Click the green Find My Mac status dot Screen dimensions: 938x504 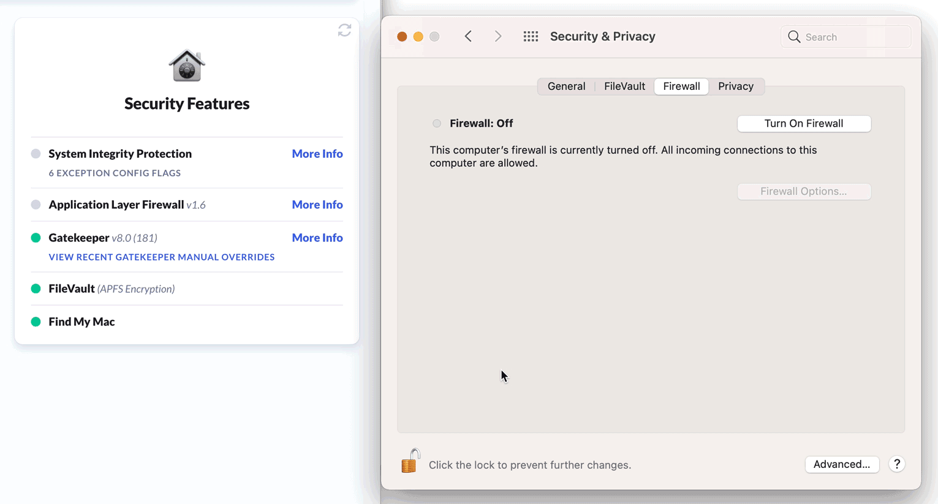click(x=36, y=322)
